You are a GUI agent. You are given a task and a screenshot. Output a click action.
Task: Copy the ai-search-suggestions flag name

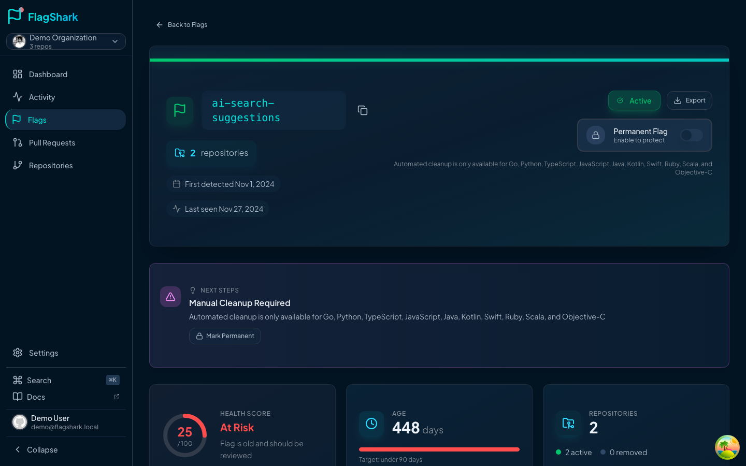[x=363, y=110]
